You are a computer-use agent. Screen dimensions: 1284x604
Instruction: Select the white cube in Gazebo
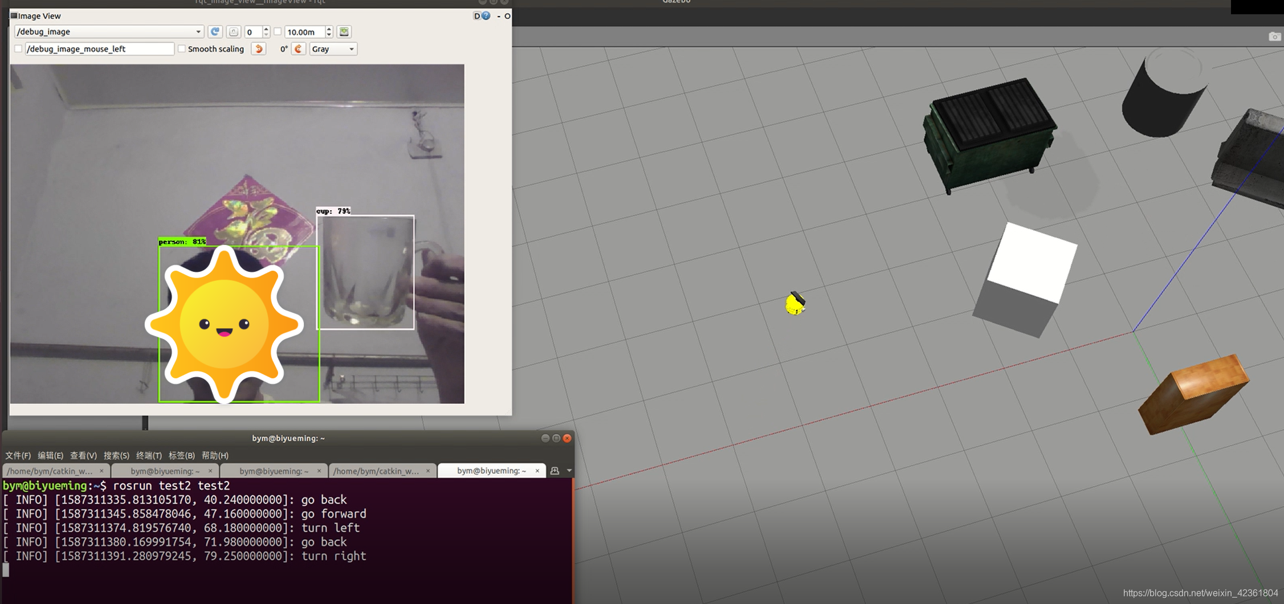tap(1025, 279)
